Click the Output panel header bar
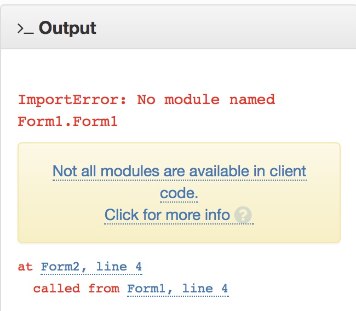356x311 pixels. pyautogui.click(x=178, y=27)
